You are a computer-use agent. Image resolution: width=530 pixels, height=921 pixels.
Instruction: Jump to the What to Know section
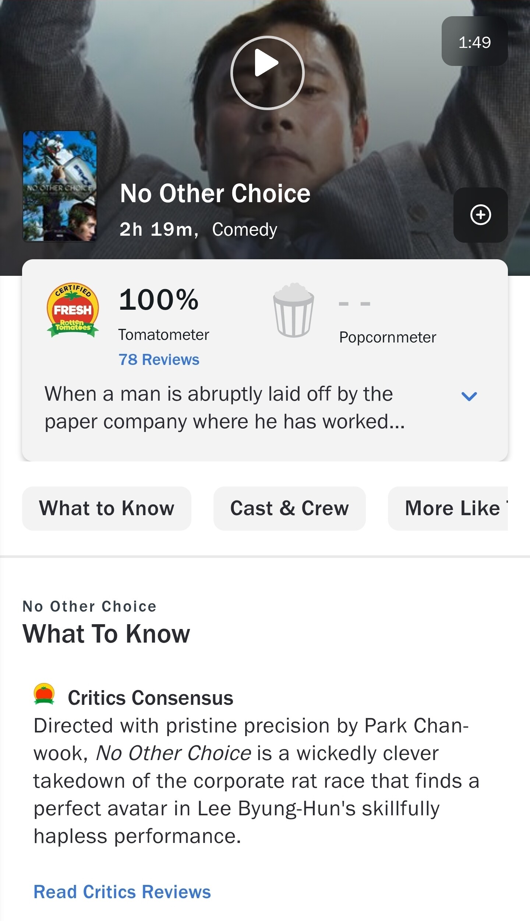[107, 509]
